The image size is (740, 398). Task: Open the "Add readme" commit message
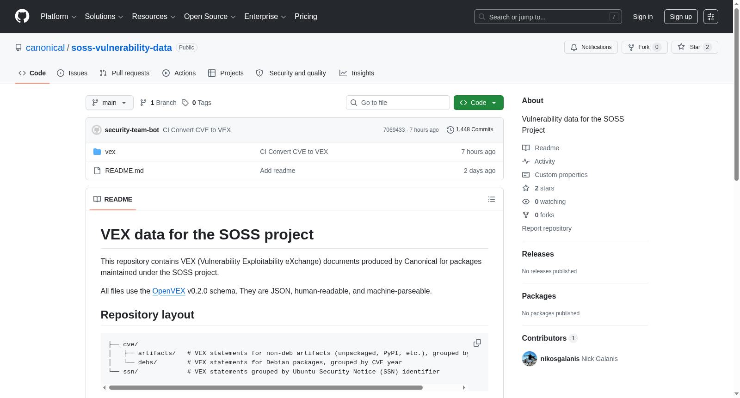(277, 171)
